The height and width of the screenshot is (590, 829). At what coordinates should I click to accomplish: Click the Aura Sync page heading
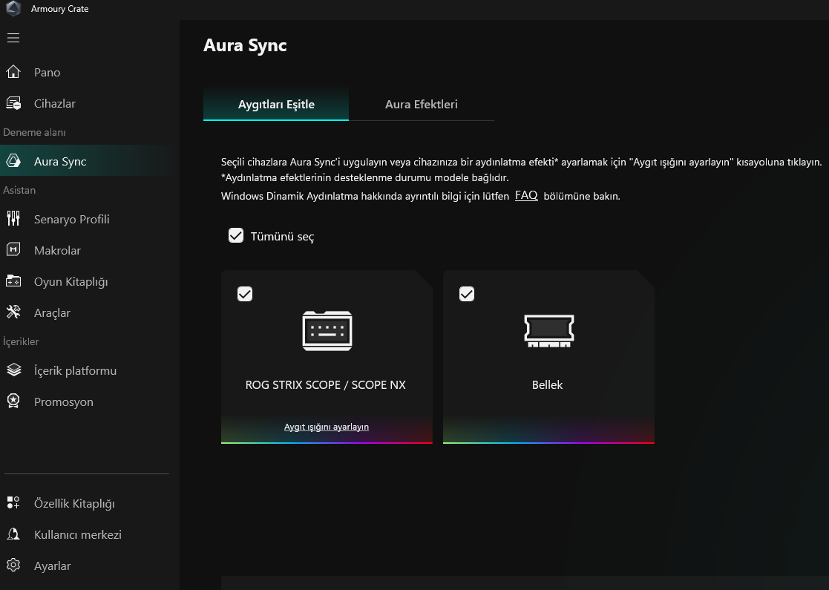tap(245, 45)
